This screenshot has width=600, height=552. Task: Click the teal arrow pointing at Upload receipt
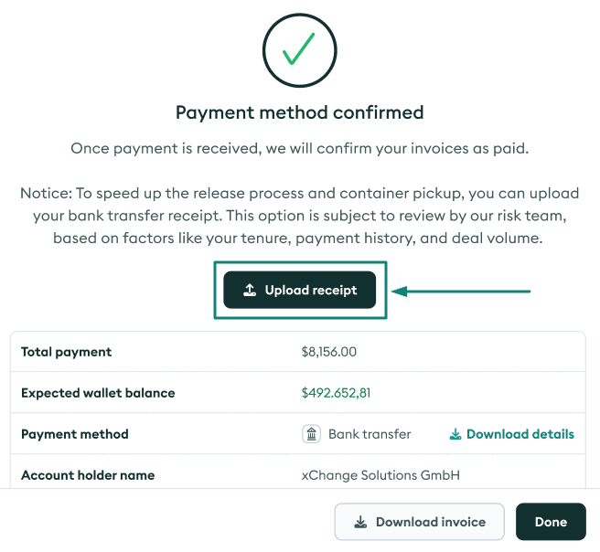(x=461, y=292)
